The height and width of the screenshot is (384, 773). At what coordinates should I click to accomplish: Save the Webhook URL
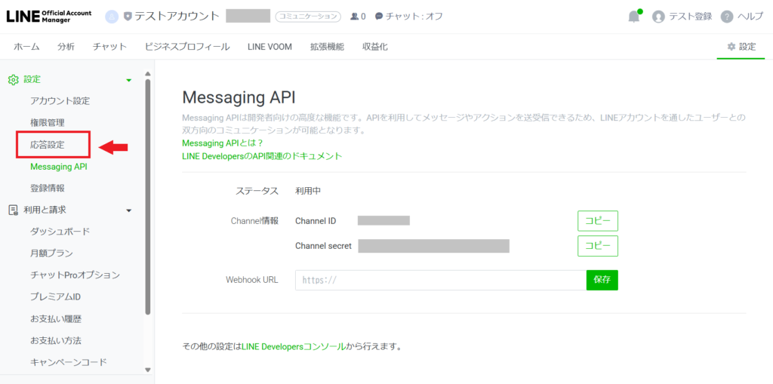(x=602, y=280)
